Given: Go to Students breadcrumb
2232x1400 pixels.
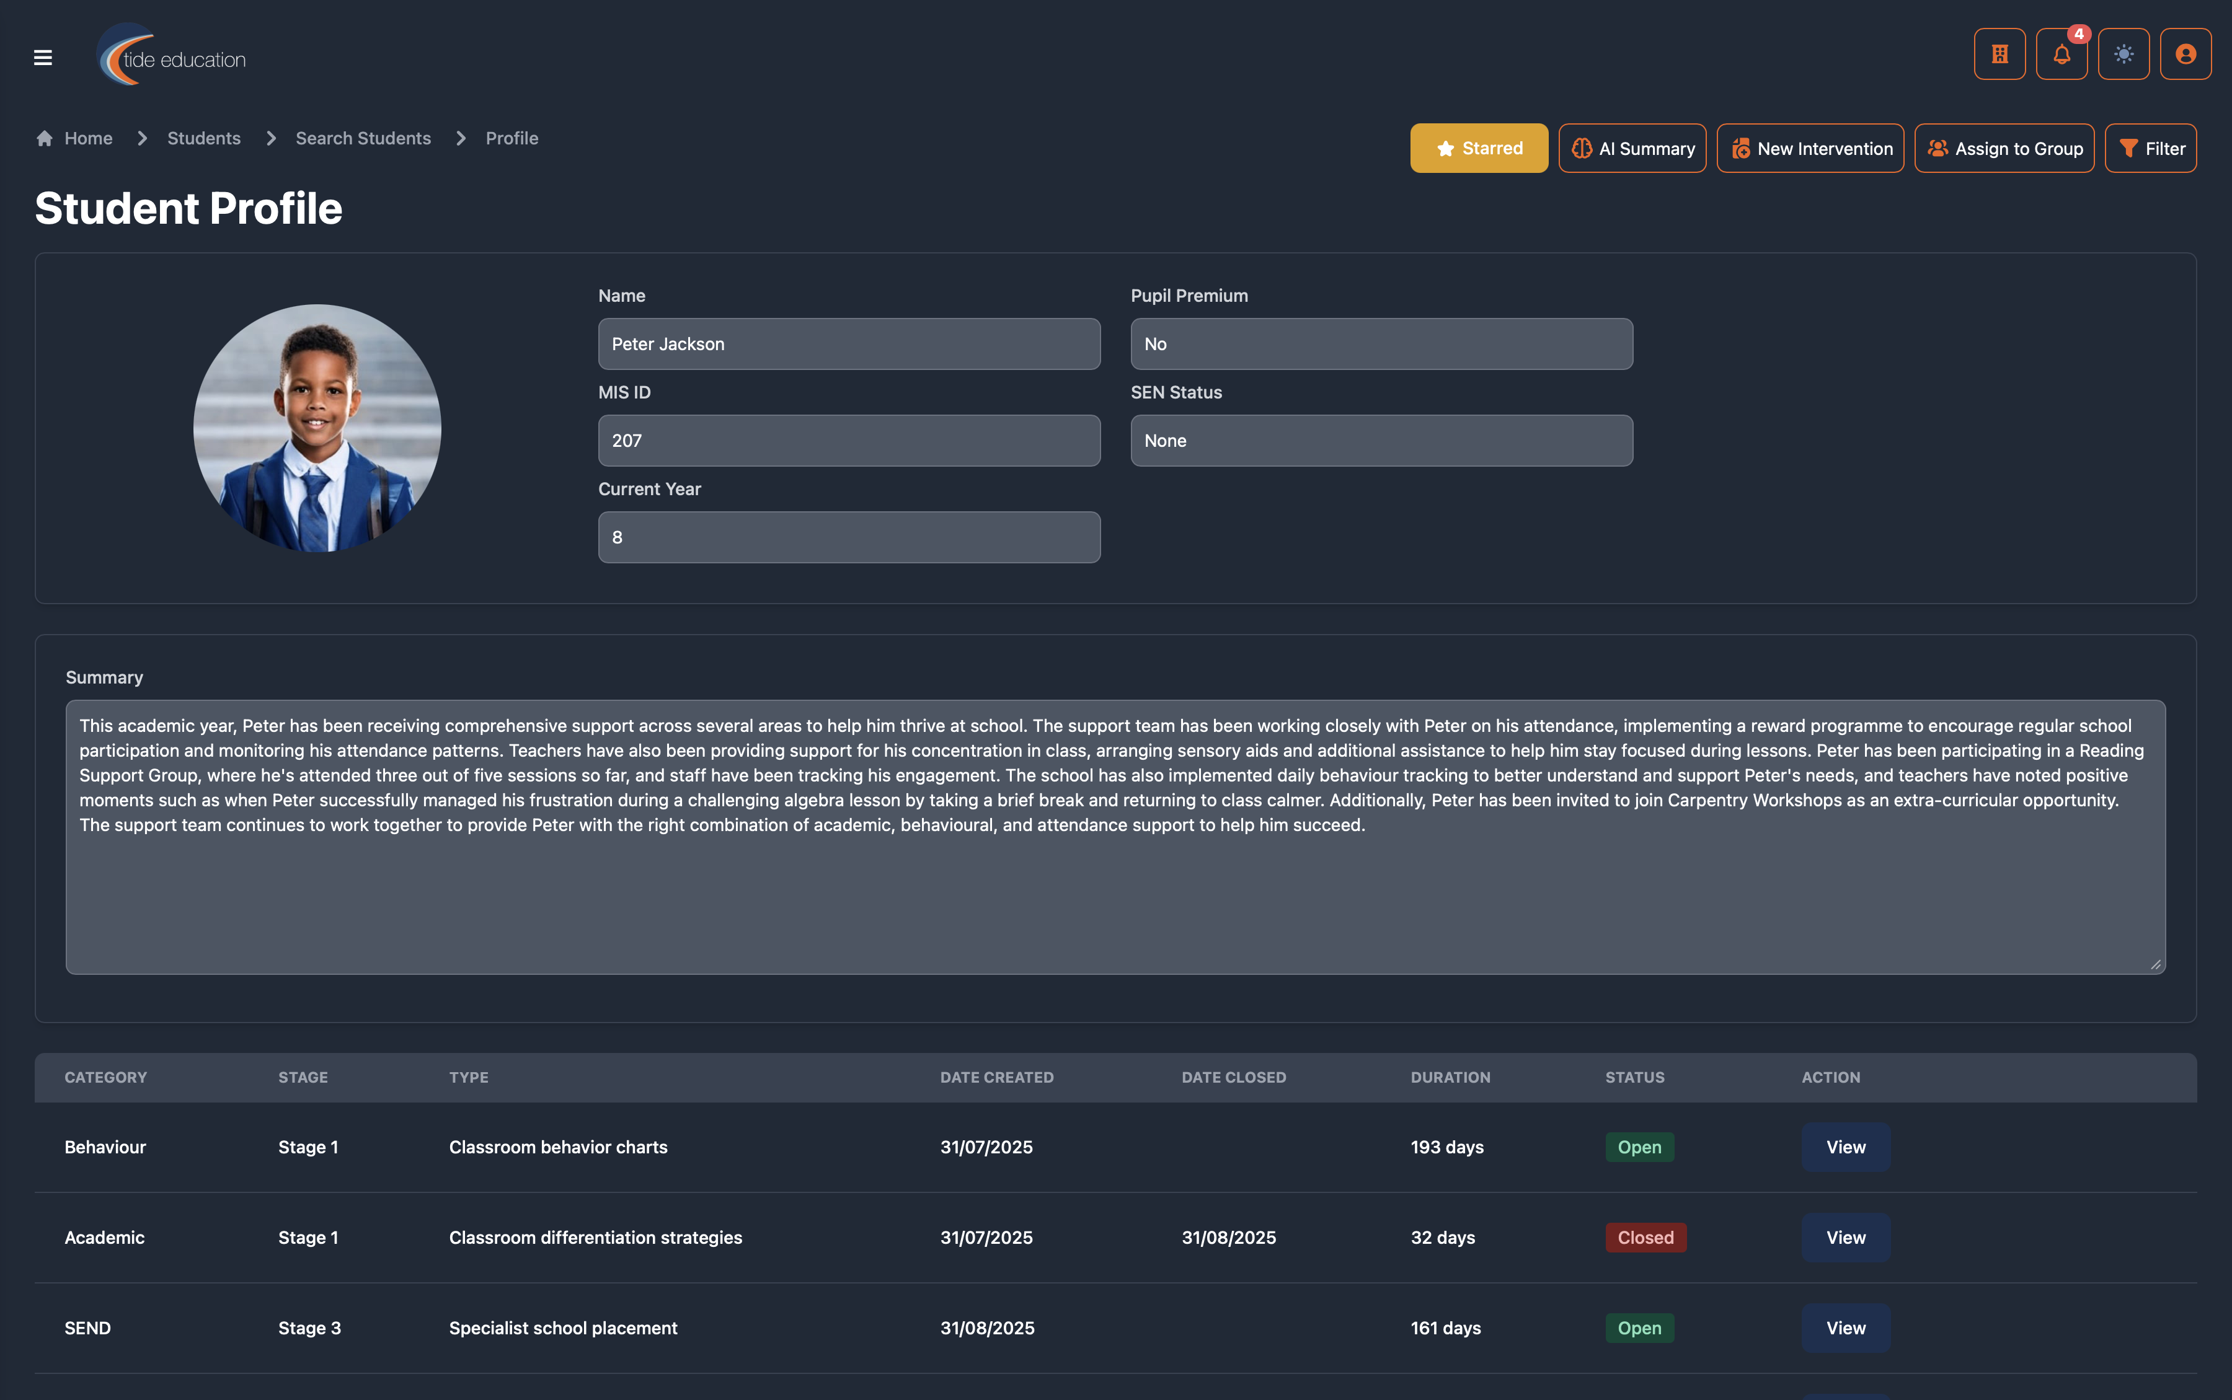Looking at the screenshot, I should point(204,138).
